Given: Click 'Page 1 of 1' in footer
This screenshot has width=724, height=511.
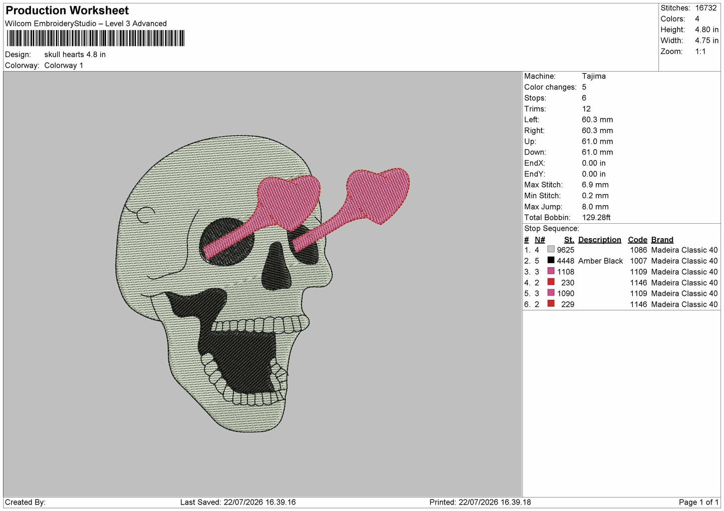Looking at the screenshot, I should [698, 502].
